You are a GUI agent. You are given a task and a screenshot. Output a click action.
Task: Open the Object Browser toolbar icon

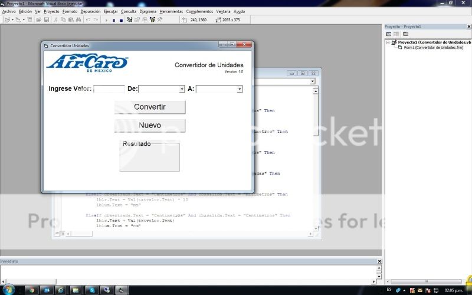(152, 20)
